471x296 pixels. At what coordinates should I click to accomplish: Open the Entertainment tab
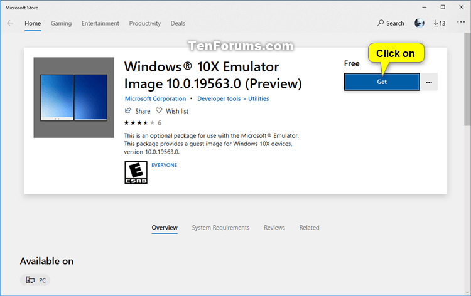[x=100, y=23]
